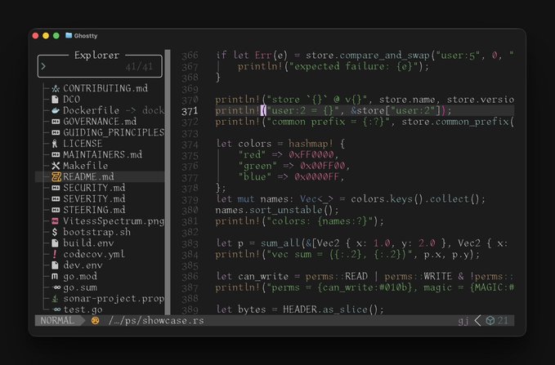Click the 41/41 match counter
The height and width of the screenshot is (365, 555).
pos(139,66)
